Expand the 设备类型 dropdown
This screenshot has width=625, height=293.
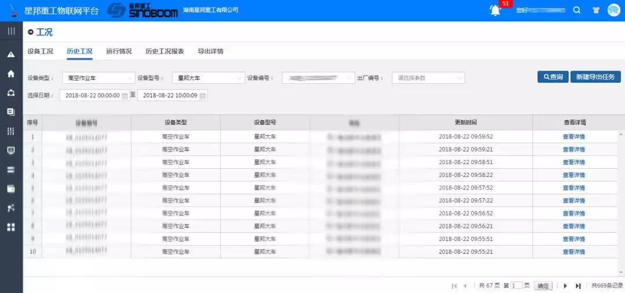(x=98, y=77)
